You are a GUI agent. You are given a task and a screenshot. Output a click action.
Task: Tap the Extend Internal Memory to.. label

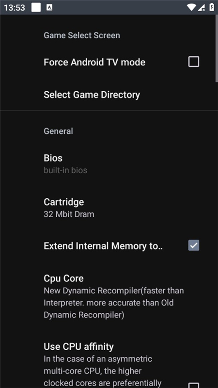coord(103,246)
